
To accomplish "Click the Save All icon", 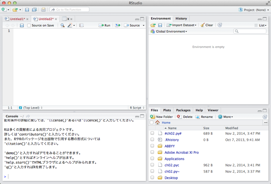I will point(35,10).
